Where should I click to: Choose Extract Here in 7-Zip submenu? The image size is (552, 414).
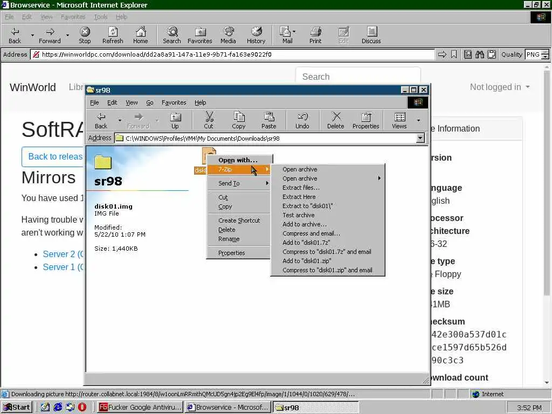[x=327, y=197]
